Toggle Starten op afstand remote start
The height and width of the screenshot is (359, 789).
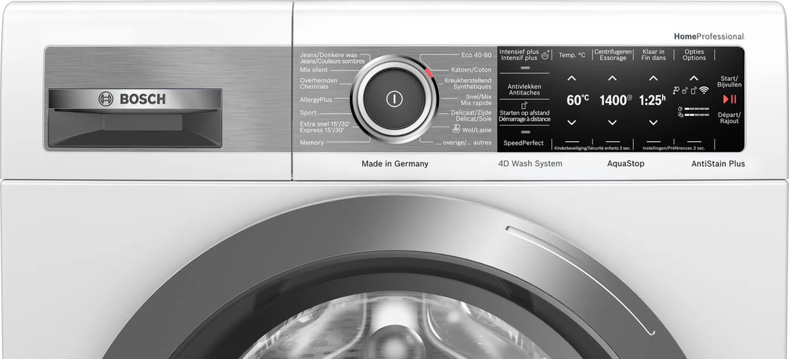point(523,116)
